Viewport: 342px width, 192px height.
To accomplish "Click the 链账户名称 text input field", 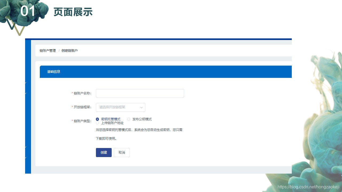I will pos(140,93).
